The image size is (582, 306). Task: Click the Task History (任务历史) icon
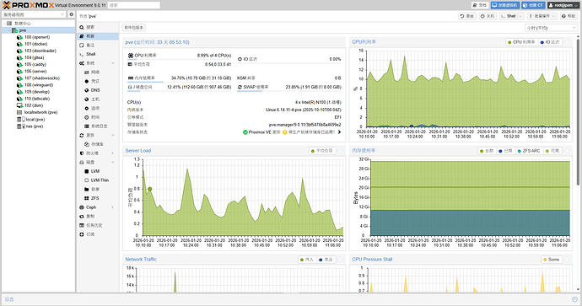(x=82, y=226)
